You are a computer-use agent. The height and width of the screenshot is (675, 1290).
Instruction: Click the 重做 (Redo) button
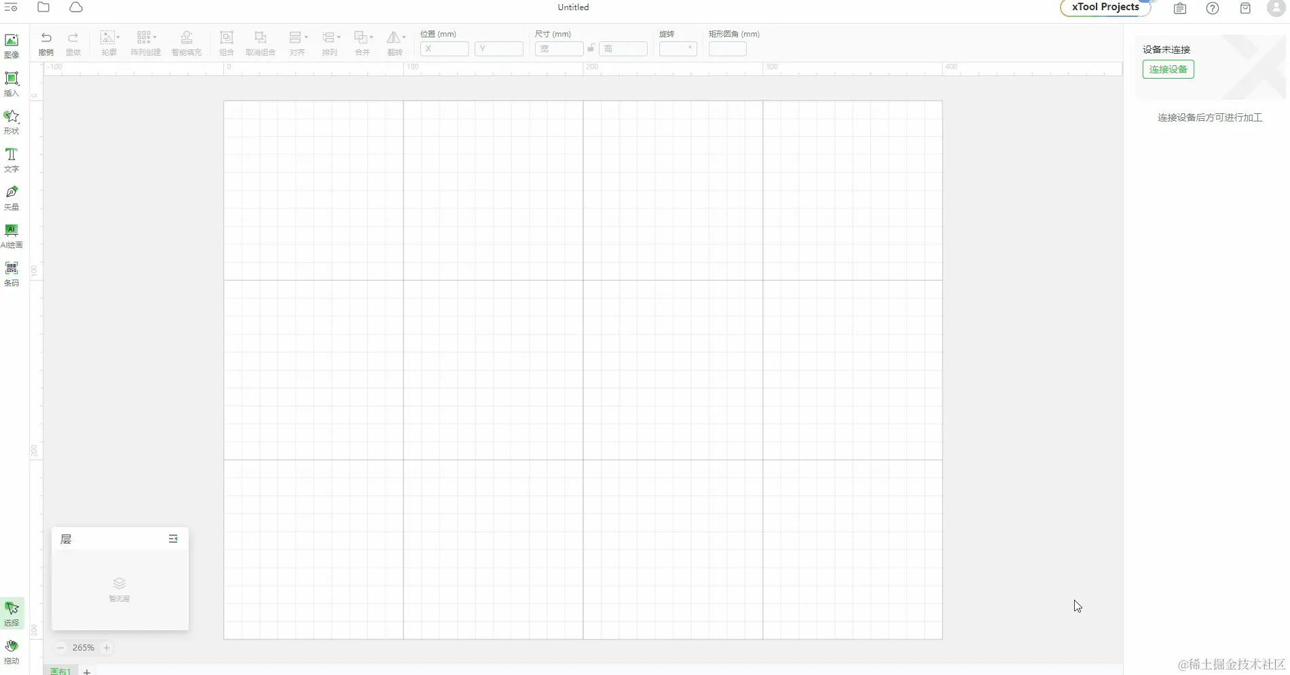coord(73,43)
